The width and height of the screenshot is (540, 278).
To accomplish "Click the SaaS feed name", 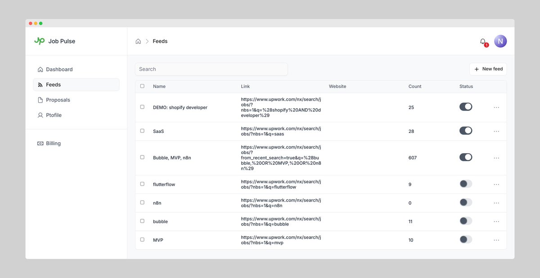I will click(158, 132).
